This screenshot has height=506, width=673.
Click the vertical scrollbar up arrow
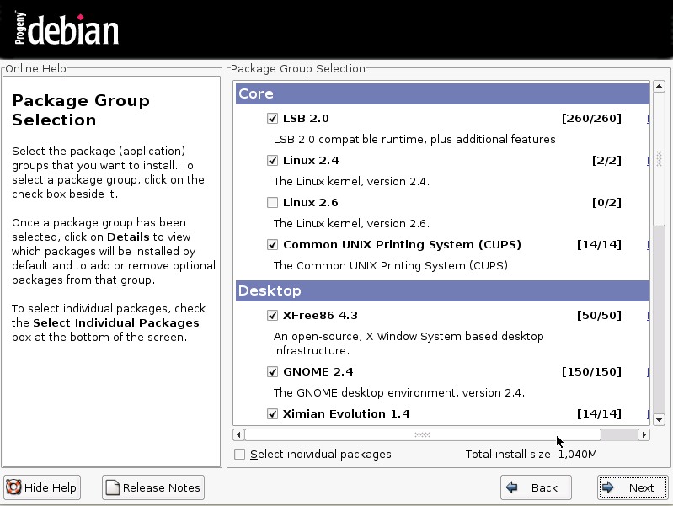pos(659,86)
